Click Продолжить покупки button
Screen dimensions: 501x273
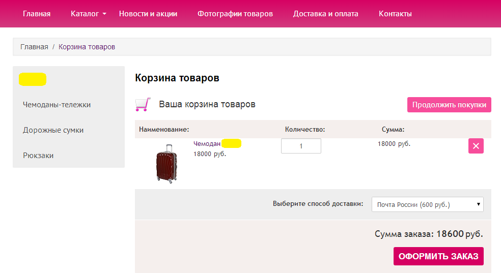click(x=449, y=105)
